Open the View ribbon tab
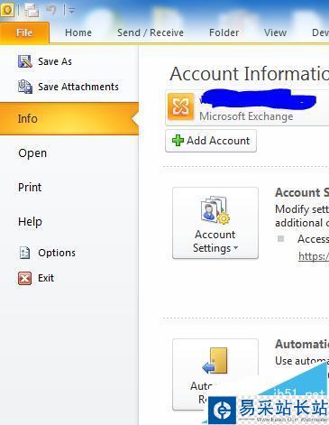 [x=275, y=32]
